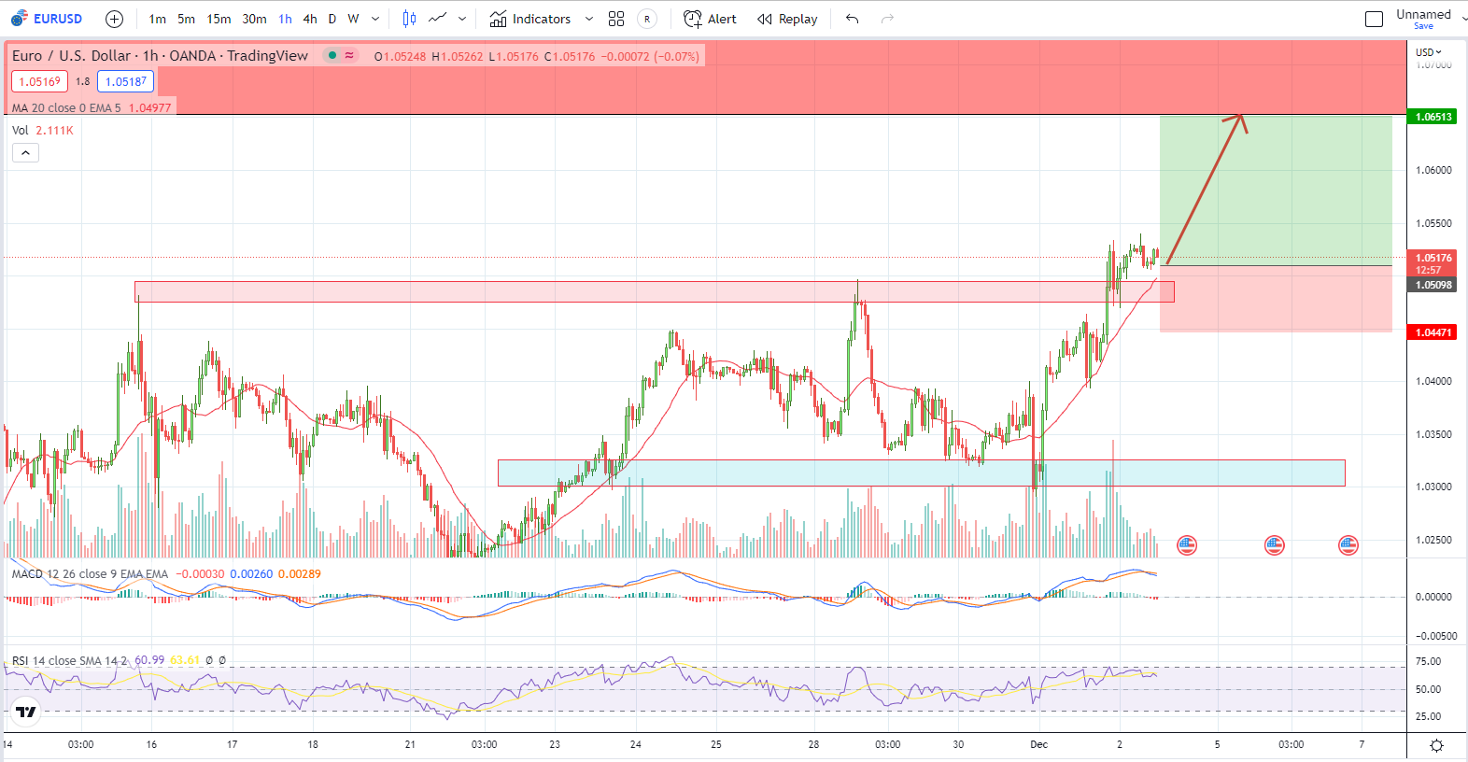Click the TradingView logo on chart

click(26, 713)
